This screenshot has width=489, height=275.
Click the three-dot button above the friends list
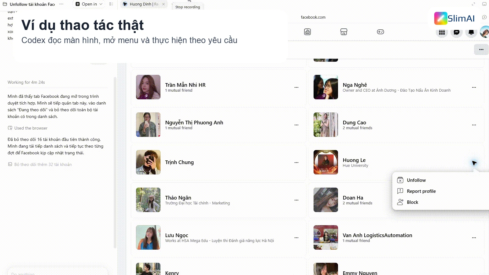[481, 50]
